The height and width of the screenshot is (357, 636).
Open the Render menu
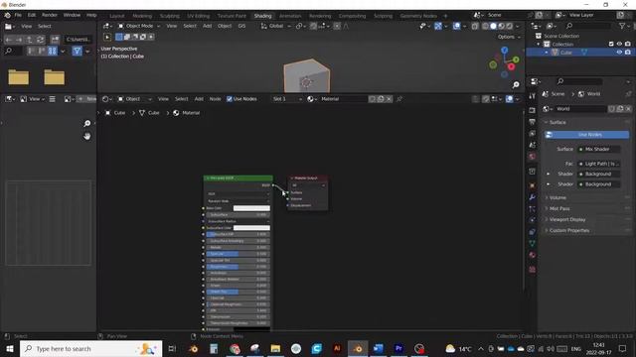coord(50,15)
